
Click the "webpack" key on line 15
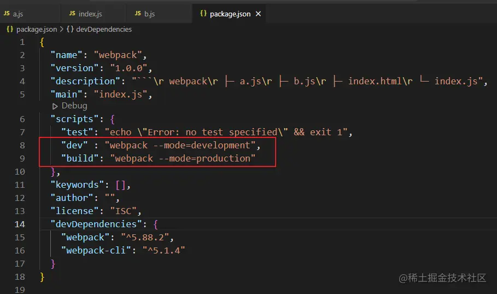[86, 238]
